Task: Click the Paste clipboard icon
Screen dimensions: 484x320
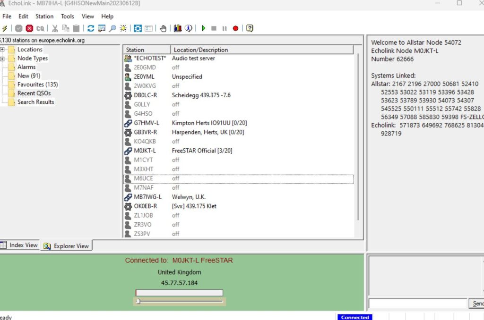Action: point(76,28)
